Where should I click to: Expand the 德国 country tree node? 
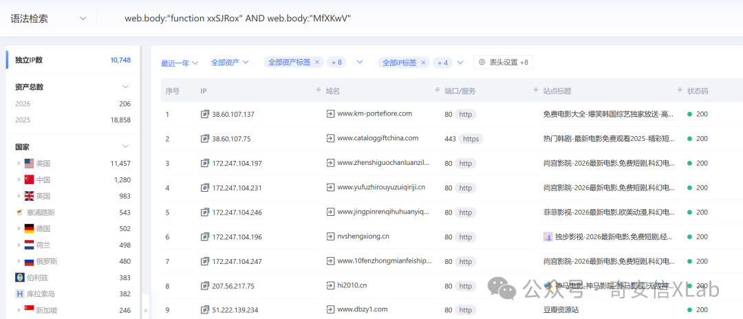click(19, 229)
